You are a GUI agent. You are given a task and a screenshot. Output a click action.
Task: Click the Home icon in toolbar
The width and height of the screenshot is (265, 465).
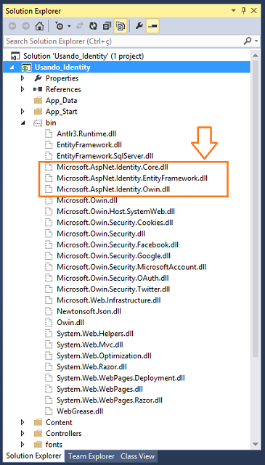pos(39,26)
